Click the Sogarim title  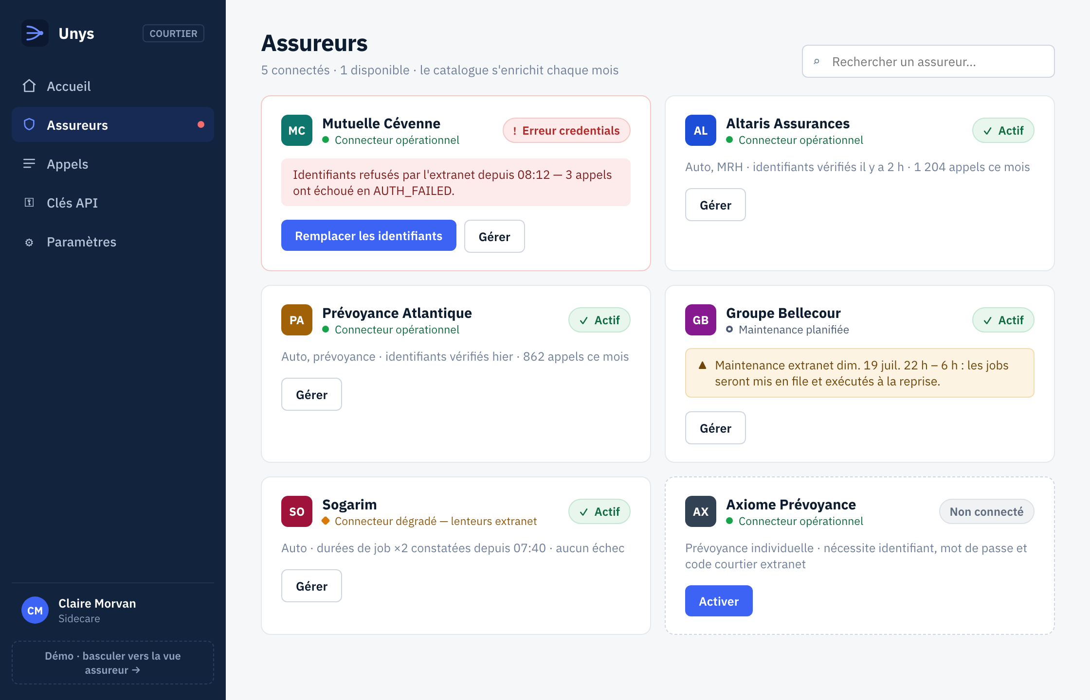click(349, 504)
